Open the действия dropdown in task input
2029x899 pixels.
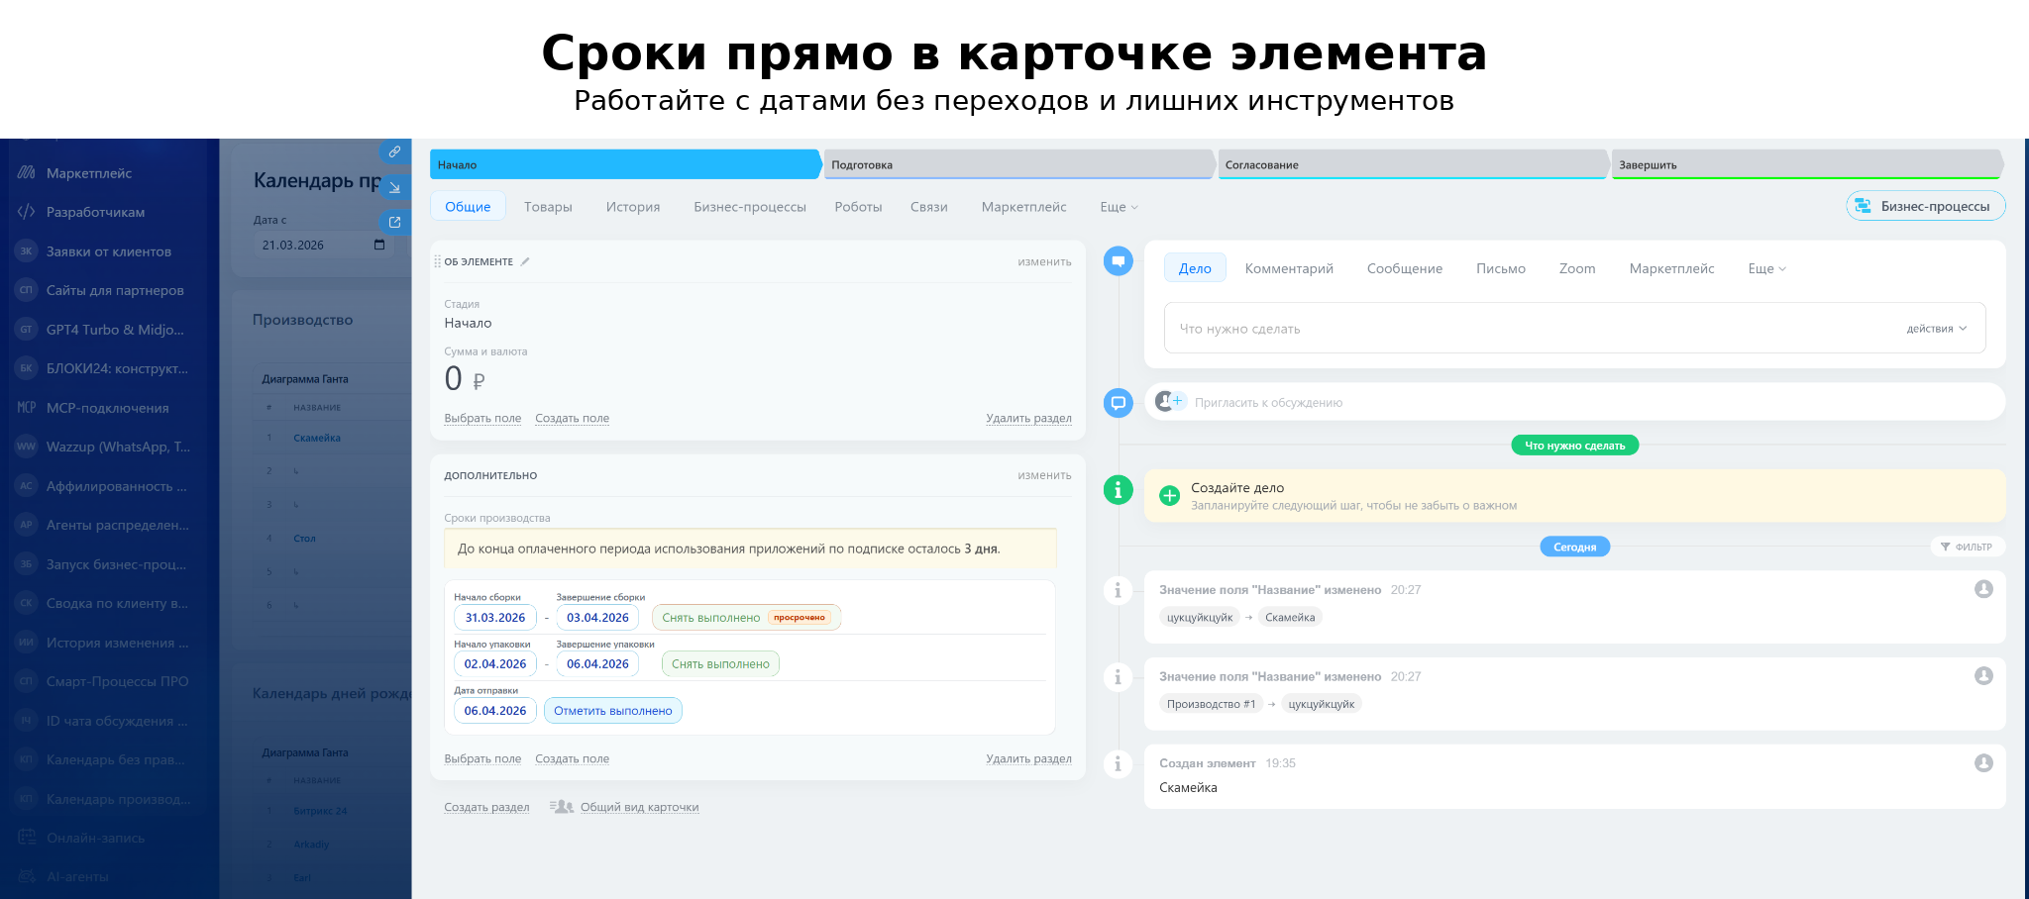click(x=1936, y=329)
